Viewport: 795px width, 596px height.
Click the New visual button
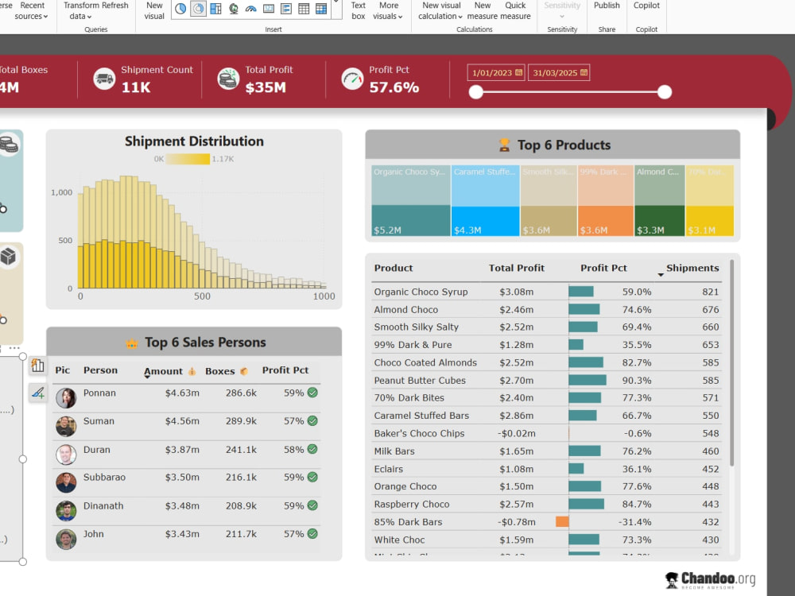tap(154, 10)
